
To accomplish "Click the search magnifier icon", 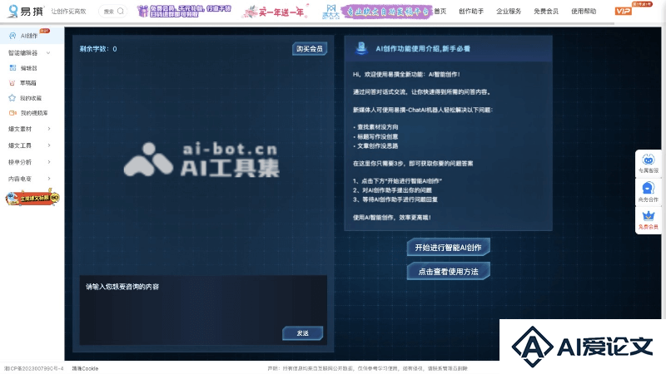I will point(121,11).
